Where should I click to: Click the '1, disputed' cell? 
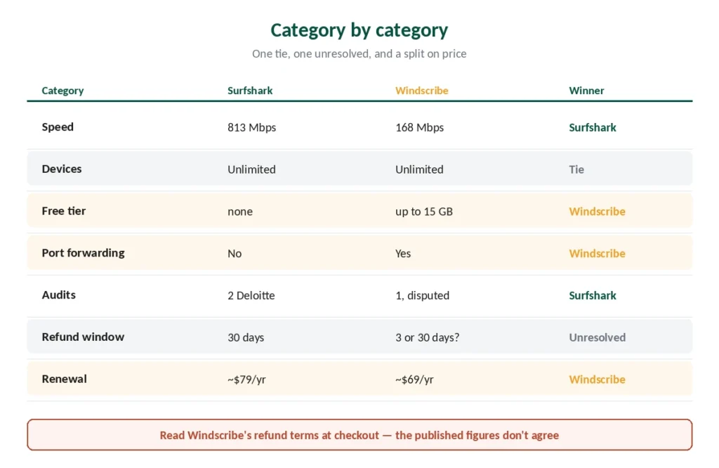click(x=422, y=295)
